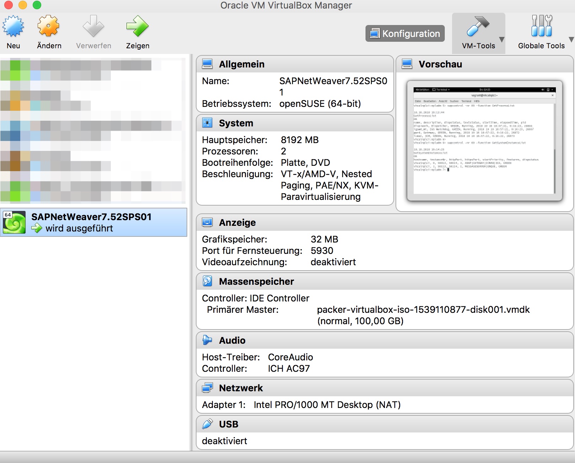575x463 pixels.
Task: Click the Vorschau section monitor icon
Action: (x=407, y=64)
